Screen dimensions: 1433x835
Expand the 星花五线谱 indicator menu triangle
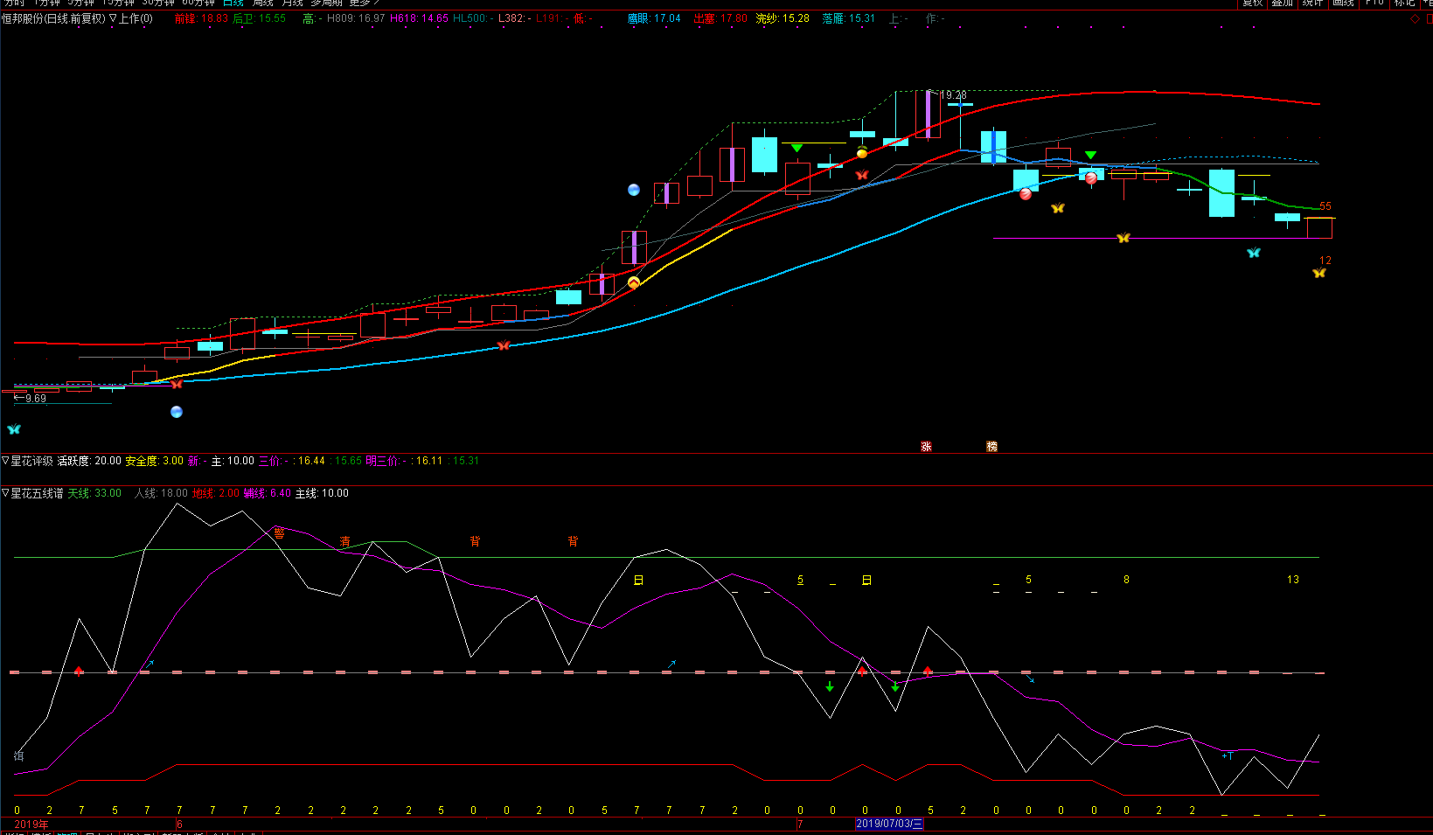click(x=5, y=493)
